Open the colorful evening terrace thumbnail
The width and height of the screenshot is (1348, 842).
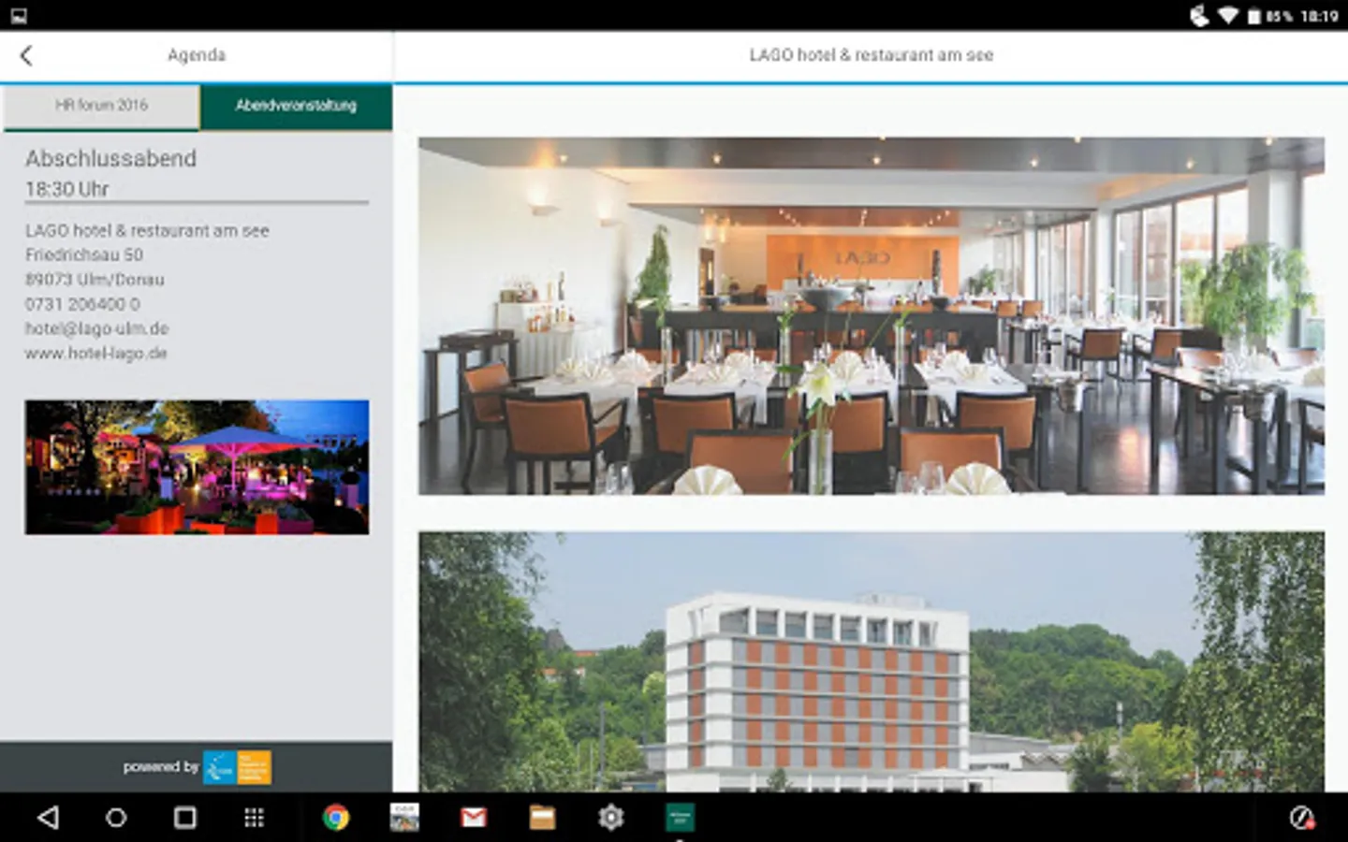coord(197,467)
